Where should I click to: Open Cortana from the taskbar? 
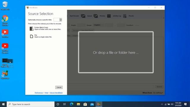pos(58,104)
